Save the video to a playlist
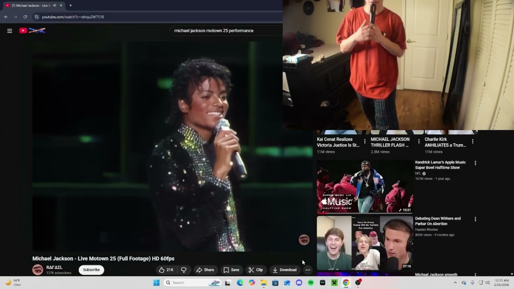 point(231,270)
